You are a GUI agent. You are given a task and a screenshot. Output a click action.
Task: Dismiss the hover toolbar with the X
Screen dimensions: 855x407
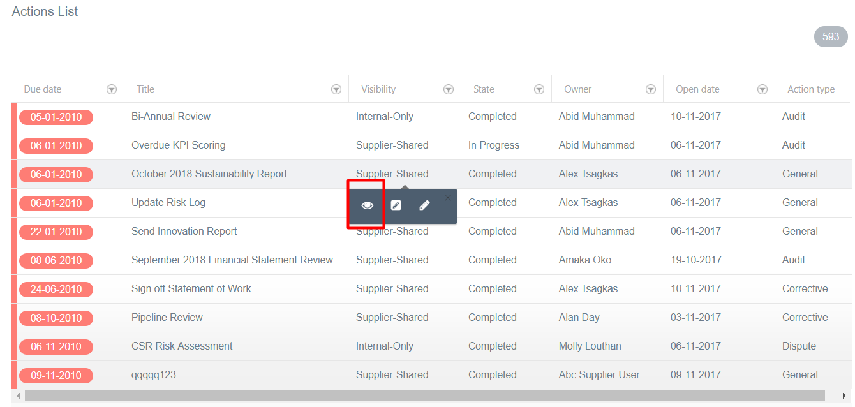pyautogui.click(x=448, y=197)
